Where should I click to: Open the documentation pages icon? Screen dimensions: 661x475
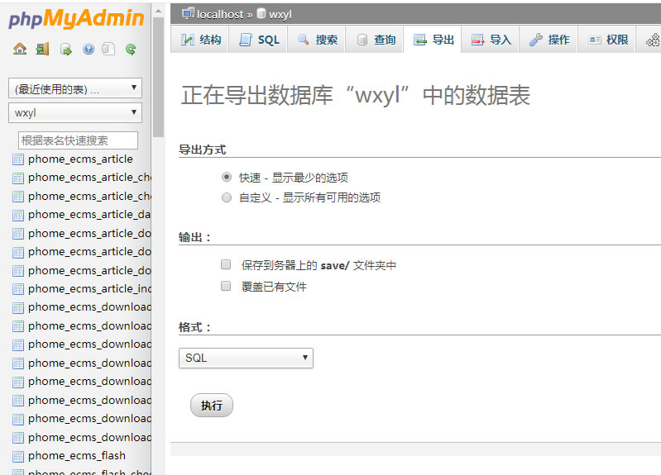pos(108,50)
